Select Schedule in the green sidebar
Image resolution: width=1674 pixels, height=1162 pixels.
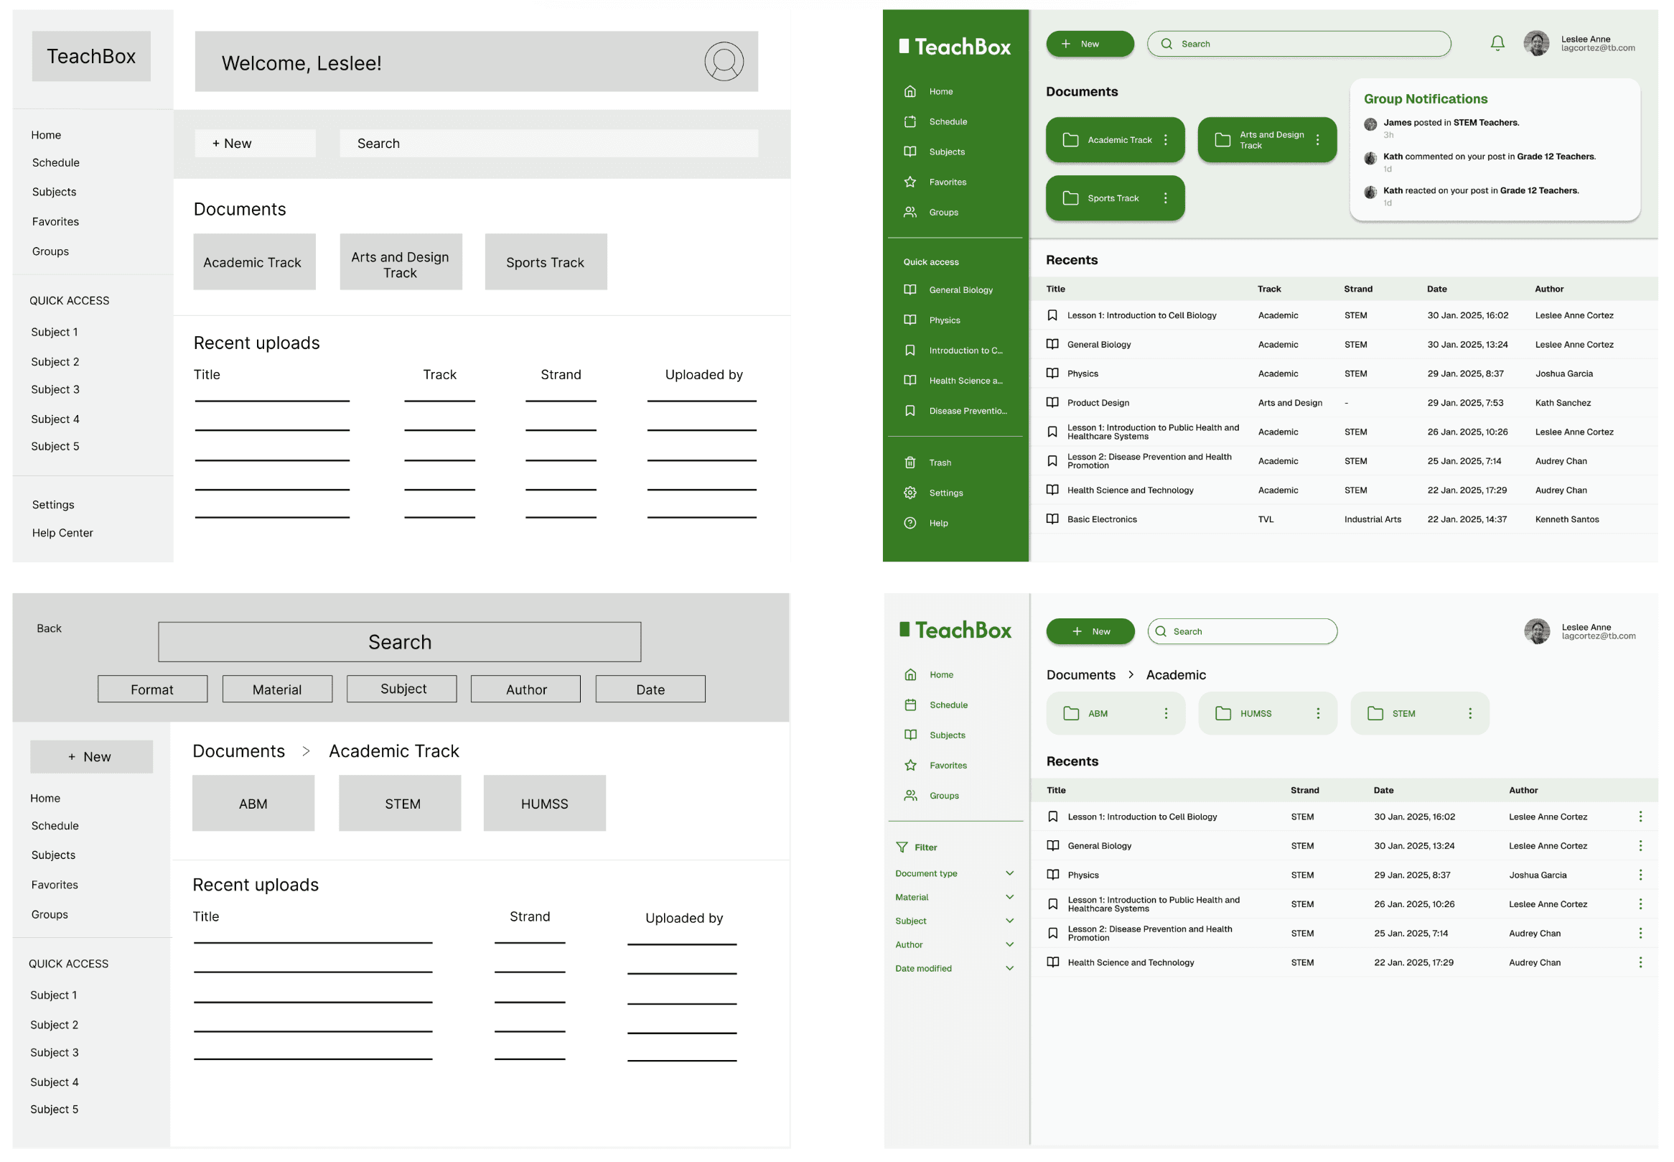coord(948,121)
